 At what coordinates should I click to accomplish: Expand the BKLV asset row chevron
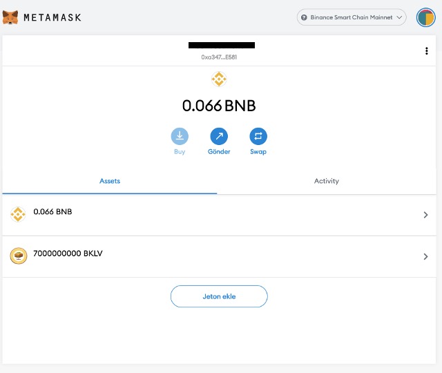(425, 256)
